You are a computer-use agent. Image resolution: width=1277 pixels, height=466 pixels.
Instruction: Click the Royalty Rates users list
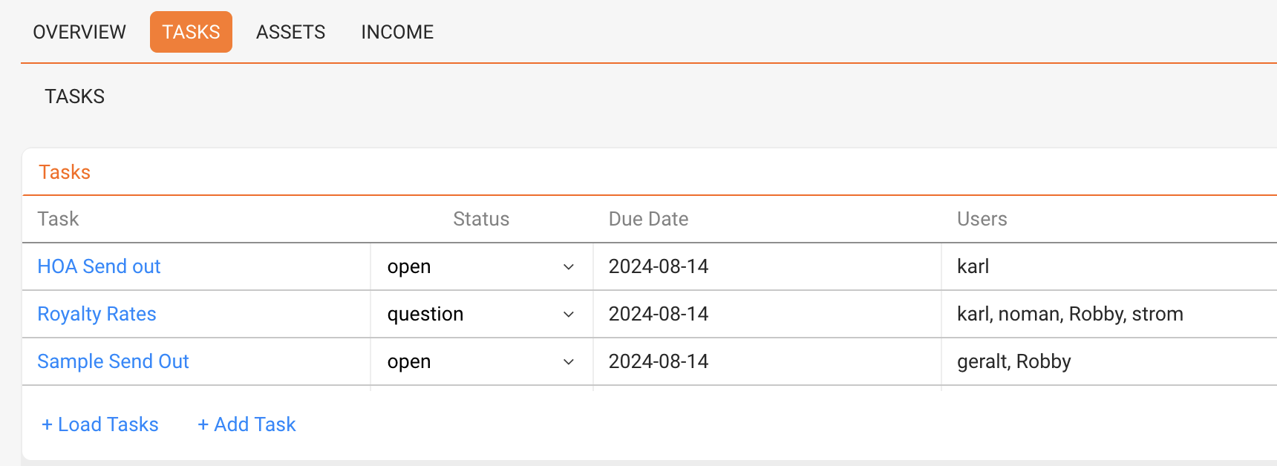tap(1070, 314)
